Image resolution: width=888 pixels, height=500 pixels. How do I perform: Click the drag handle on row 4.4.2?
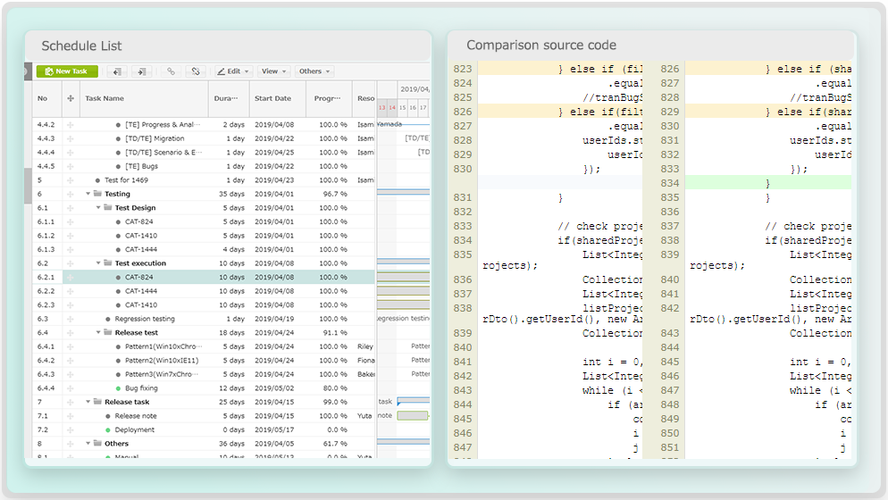71,125
